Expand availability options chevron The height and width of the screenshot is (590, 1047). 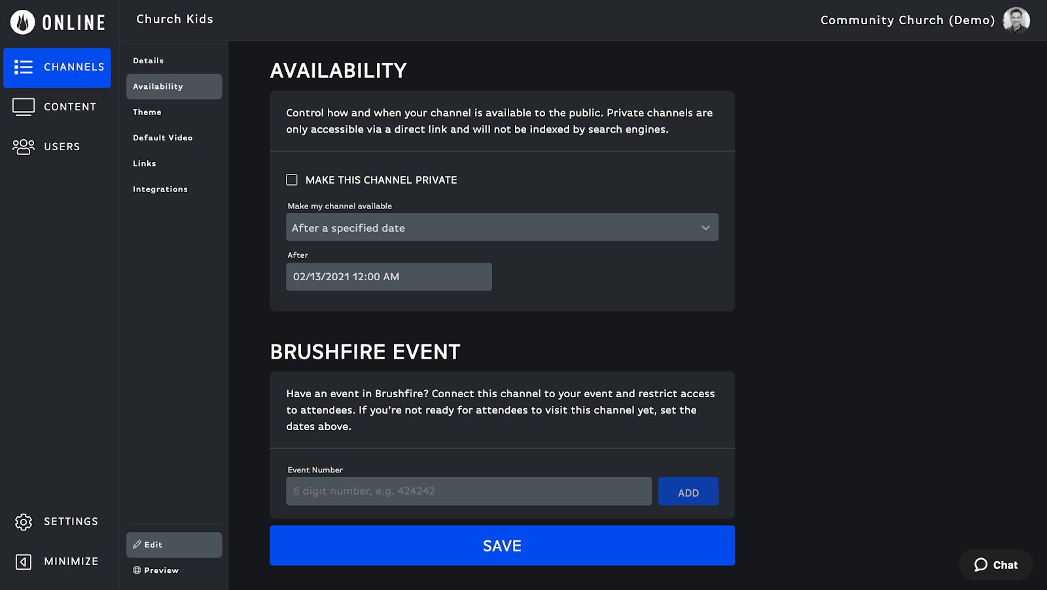coord(705,227)
